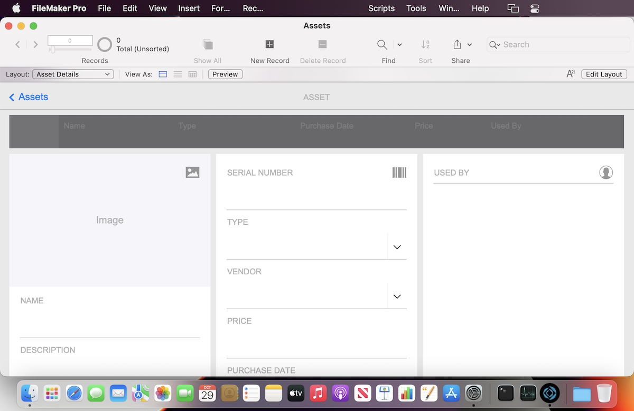Open the Scripts menu
Viewport: 634px width, 411px height.
click(381, 8)
